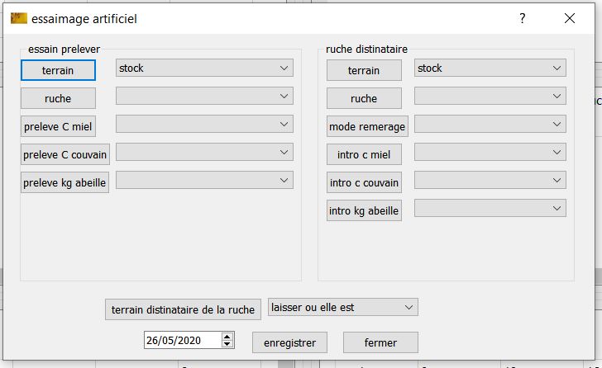This screenshot has width=602, height=368.
Task: Click the ruche button under ruche distinataire
Action: click(364, 99)
